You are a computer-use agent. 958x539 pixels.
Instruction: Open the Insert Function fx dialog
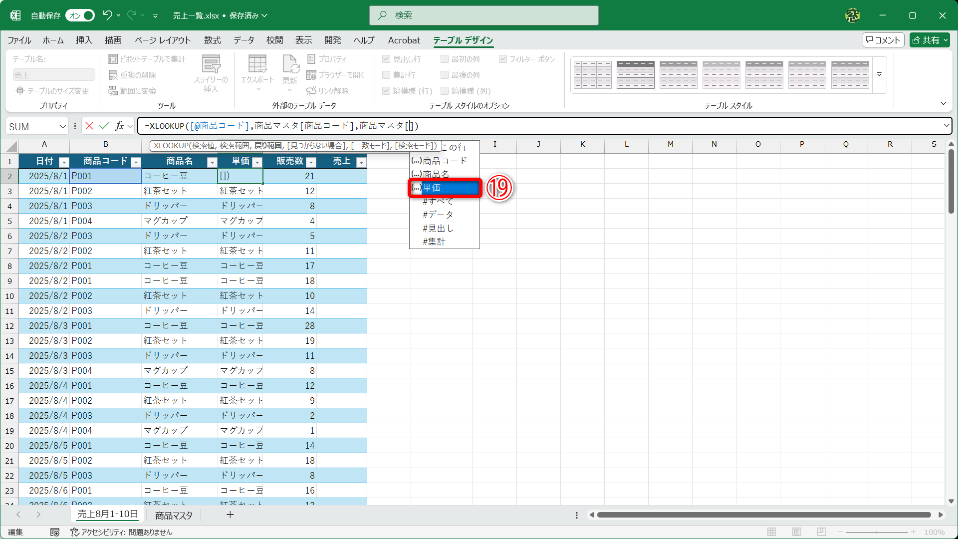coord(119,126)
